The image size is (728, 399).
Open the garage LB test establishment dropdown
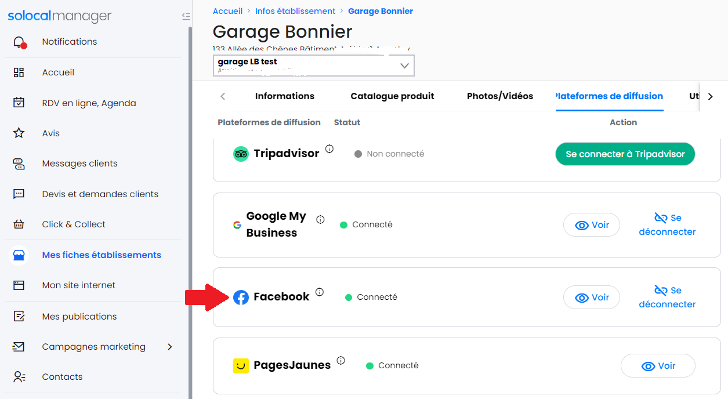(x=314, y=66)
